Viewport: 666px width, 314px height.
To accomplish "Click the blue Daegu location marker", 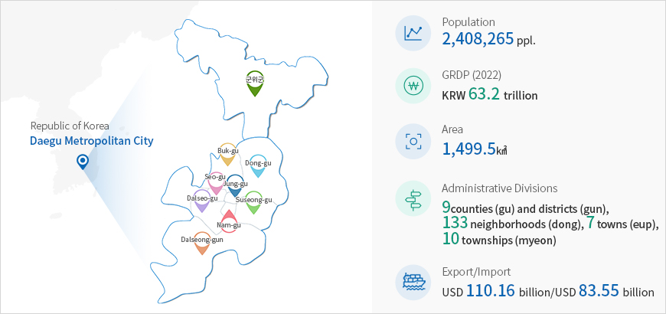I will (x=83, y=162).
